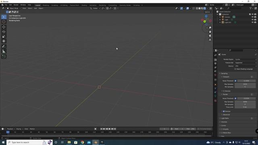Open the Scene properties tab icon
The width and height of the screenshot is (258, 145).
[215, 71]
